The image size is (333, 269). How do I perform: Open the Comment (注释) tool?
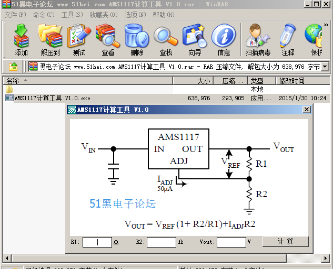tap(288, 39)
